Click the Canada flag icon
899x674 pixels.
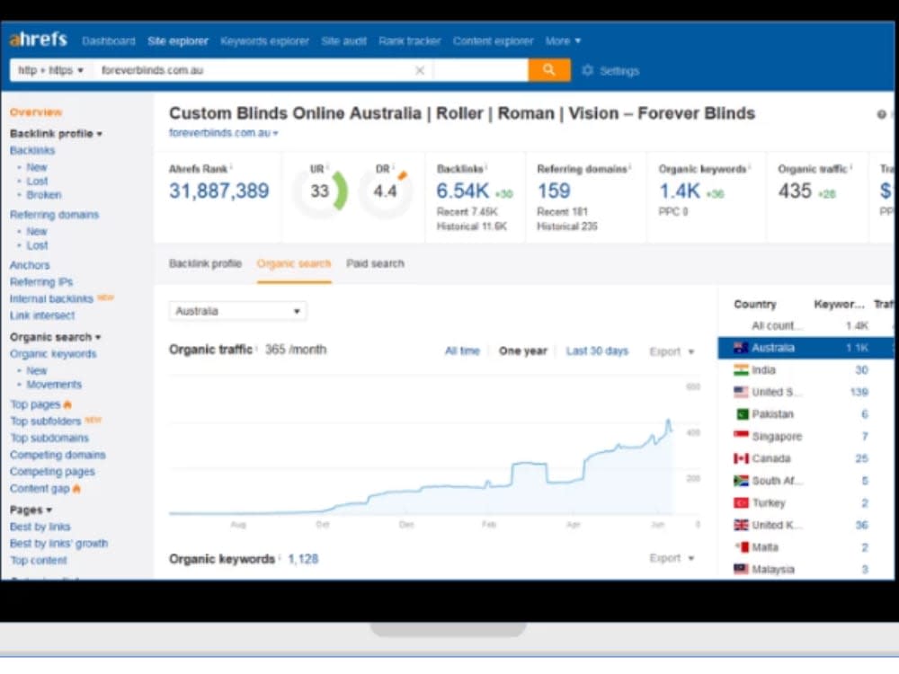[741, 458]
